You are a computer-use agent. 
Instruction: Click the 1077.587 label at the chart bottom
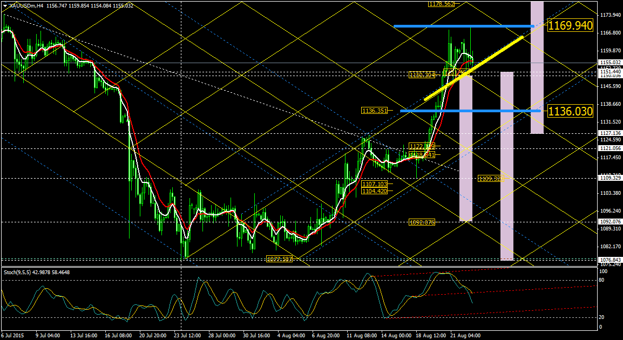(279, 259)
